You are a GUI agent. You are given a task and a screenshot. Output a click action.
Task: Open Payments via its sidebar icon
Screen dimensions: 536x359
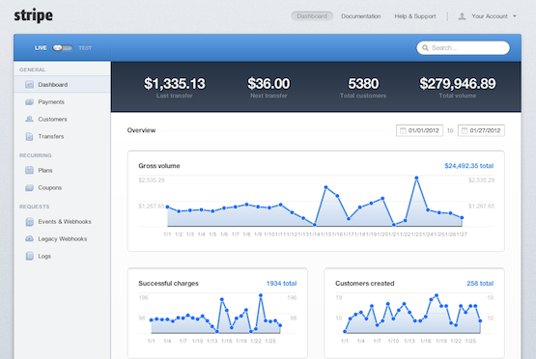click(29, 101)
